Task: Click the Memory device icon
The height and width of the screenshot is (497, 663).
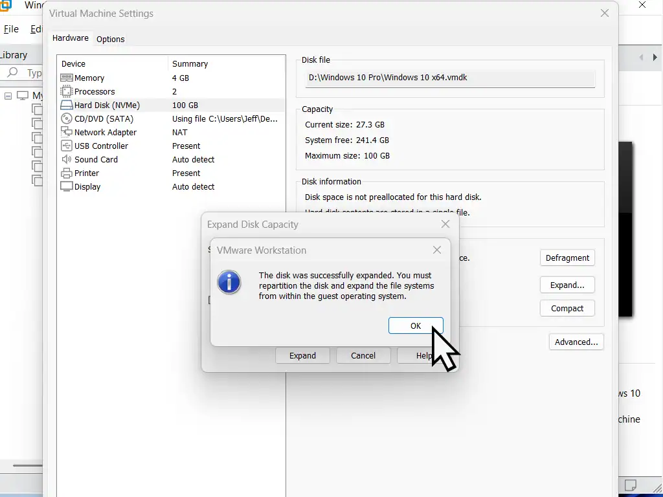Action: (66, 78)
